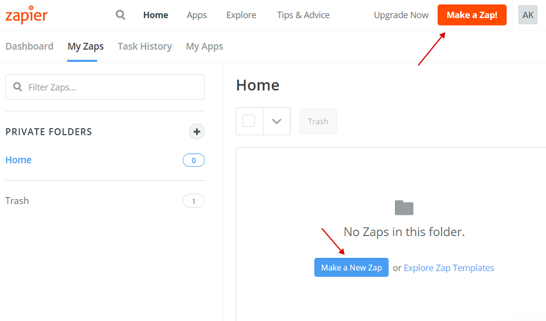The image size is (546, 321).
Task: Click the Zapier logo
Action: pyautogui.click(x=27, y=15)
